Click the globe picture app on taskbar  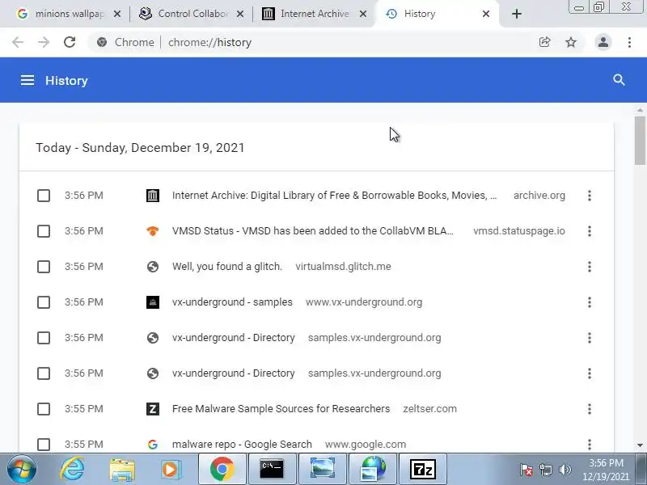[373, 469]
